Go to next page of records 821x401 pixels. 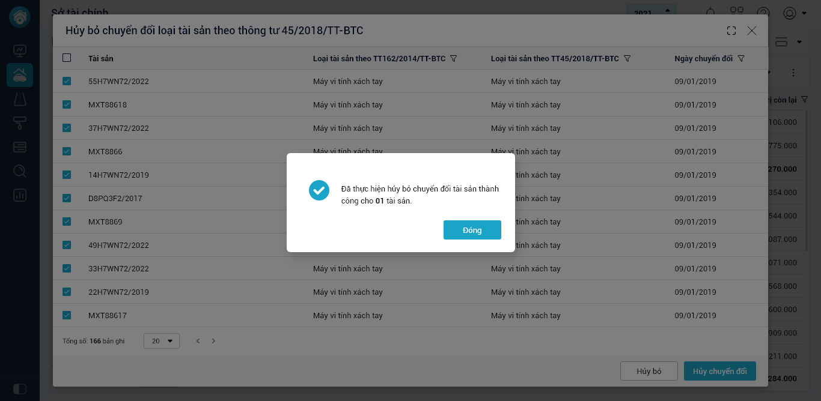point(213,341)
